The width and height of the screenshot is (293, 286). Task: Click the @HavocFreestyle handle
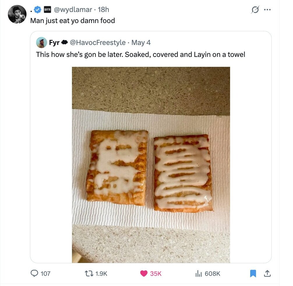coord(98,43)
